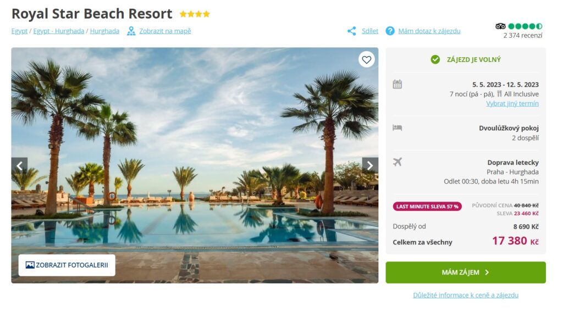Viewport: 563px width, 312px height.
Task: Open the Hurghada breadcrumb link
Action: [104, 31]
